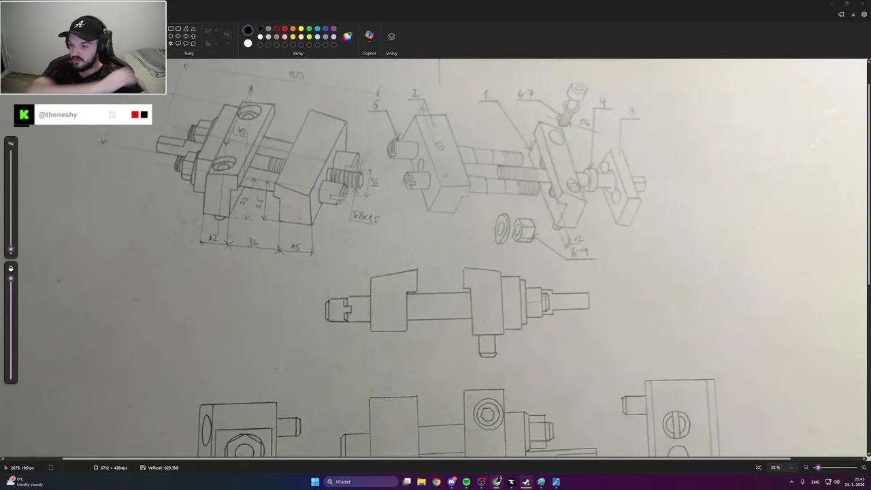Click the microphone icon in system tray
This screenshot has height=490, width=871.
(803, 482)
